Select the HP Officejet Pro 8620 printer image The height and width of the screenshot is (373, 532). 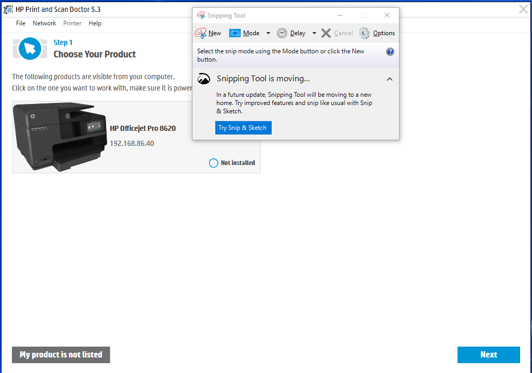60,137
